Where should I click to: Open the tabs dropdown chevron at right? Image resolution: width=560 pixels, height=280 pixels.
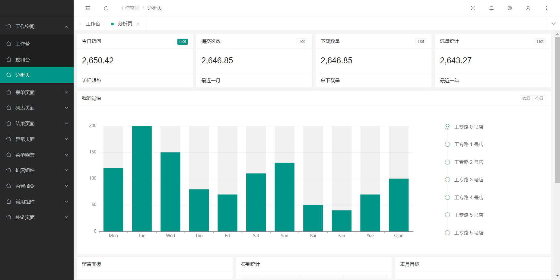tap(554, 24)
